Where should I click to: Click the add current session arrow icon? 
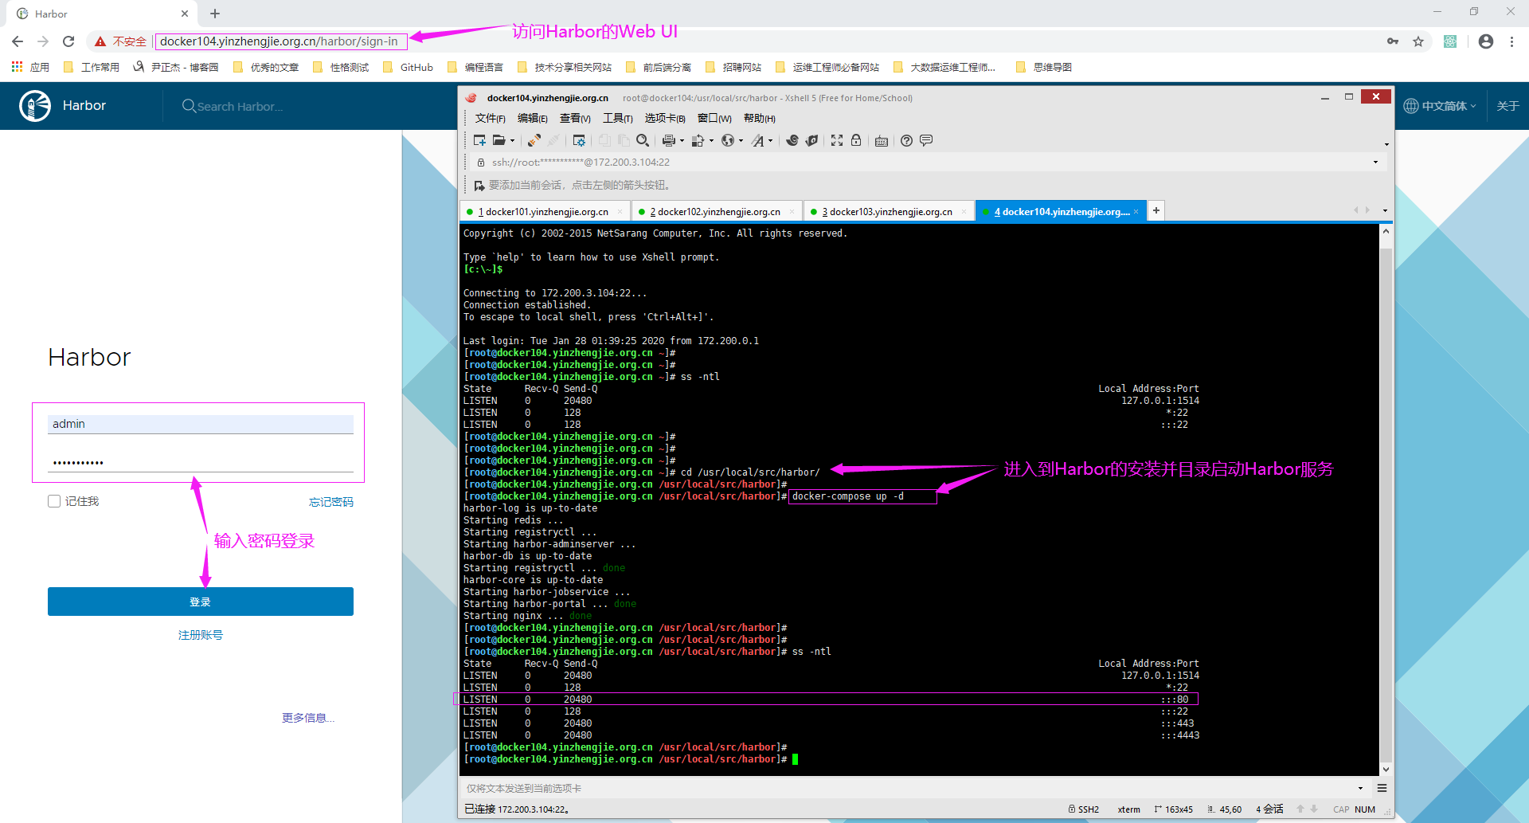coord(479,186)
